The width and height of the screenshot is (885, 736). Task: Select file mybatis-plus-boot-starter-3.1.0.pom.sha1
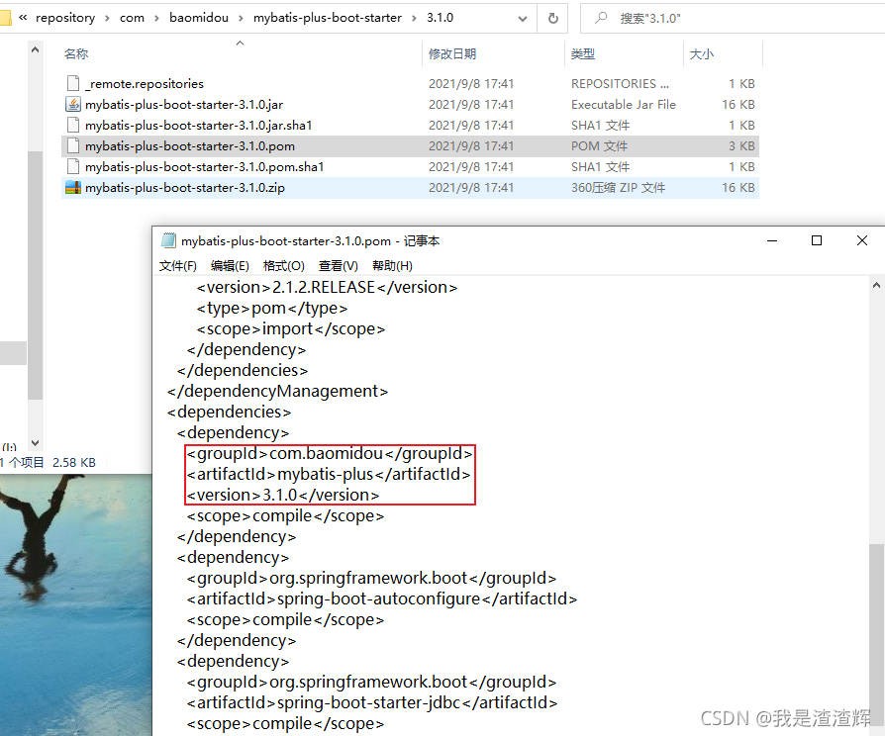[204, 167]
